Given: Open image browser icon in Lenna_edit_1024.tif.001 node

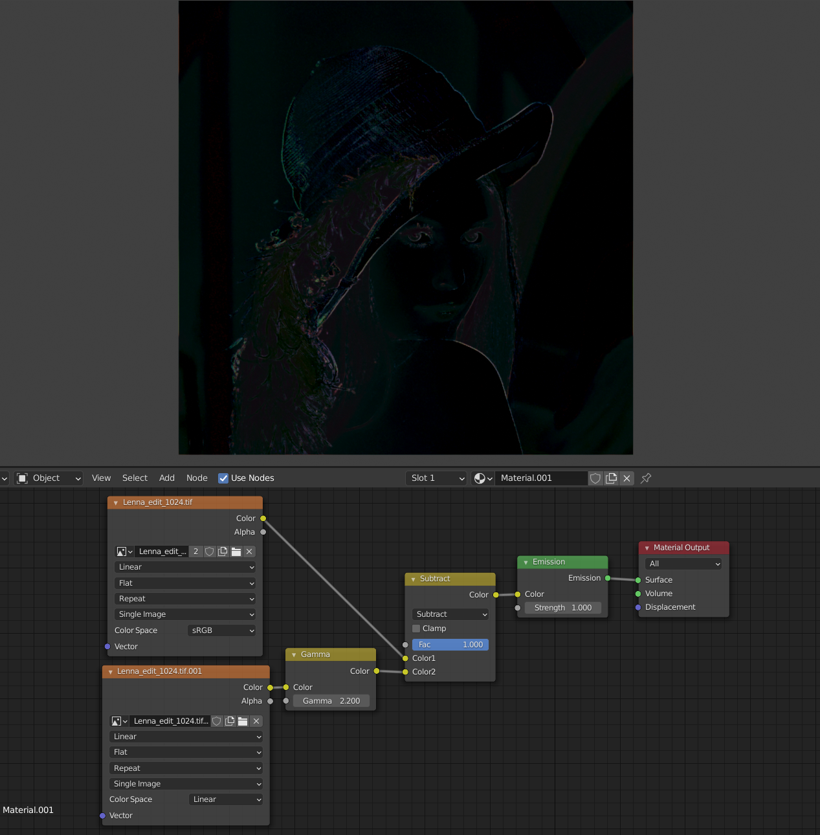Looking at the screenshot, I should point(119,721).
